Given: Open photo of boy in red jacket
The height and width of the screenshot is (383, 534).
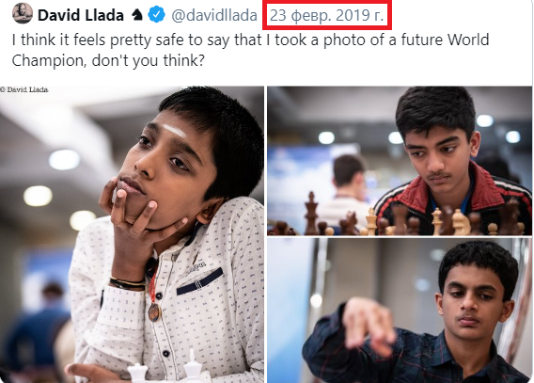Looking at the screenshot, I should coord(400,161).
